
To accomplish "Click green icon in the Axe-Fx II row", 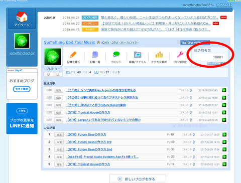I will click(x=224, y=157).
